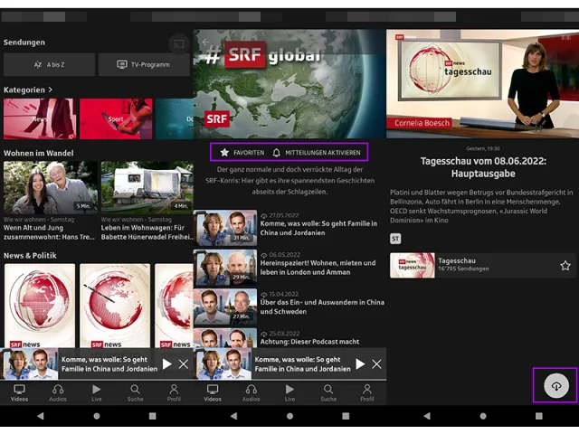The width and height of the screenshot is (579, 434).
Task: Open Profil in the SRF global screen's bottom bar
Action: 366,392
